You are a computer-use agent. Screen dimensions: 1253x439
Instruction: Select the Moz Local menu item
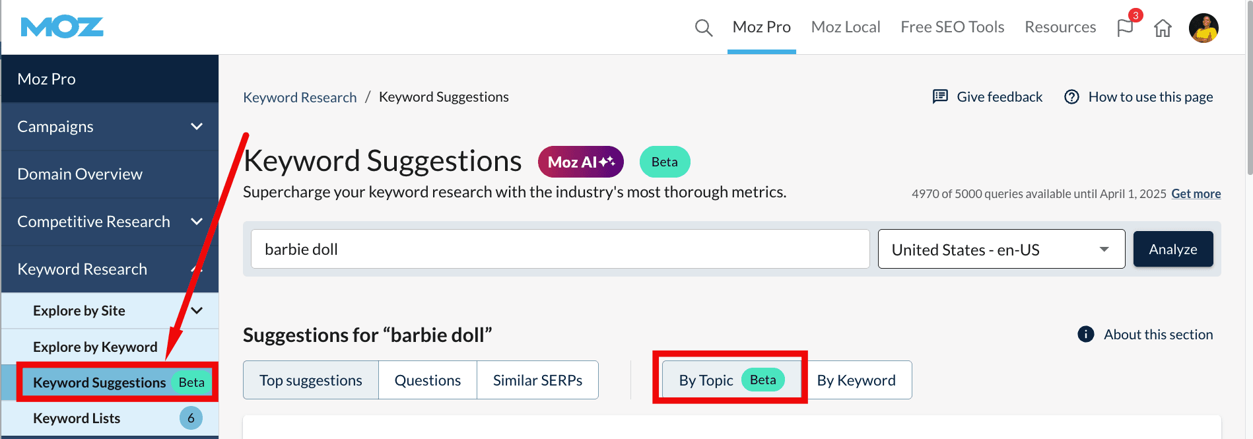[x=846, y=26]
